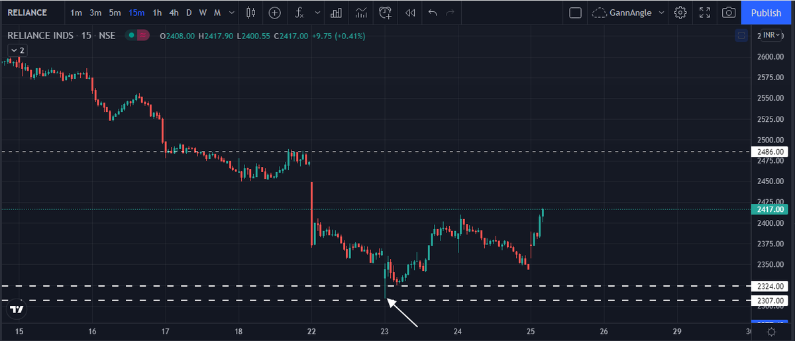Click the H2417.90 high value in legend
795x341 pixels.
click(x=215, y=36)
